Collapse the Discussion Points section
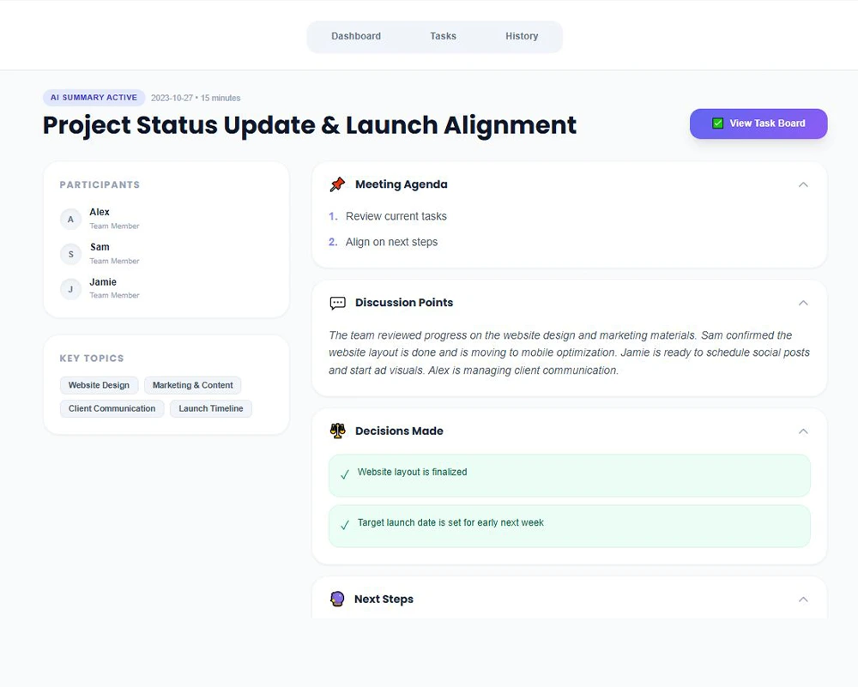 point(803,303)
